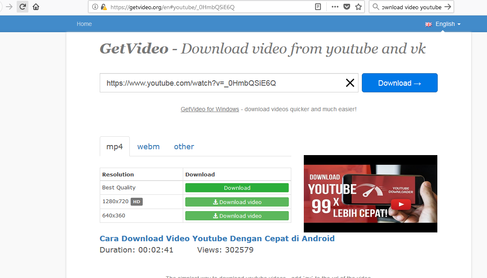Click the 'Duration: 00:02:41' text
Viewport: 487px width, 278px height.
[x=136, y=250]
